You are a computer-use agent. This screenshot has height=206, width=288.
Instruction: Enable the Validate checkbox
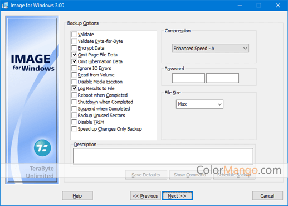coord(74,35)
